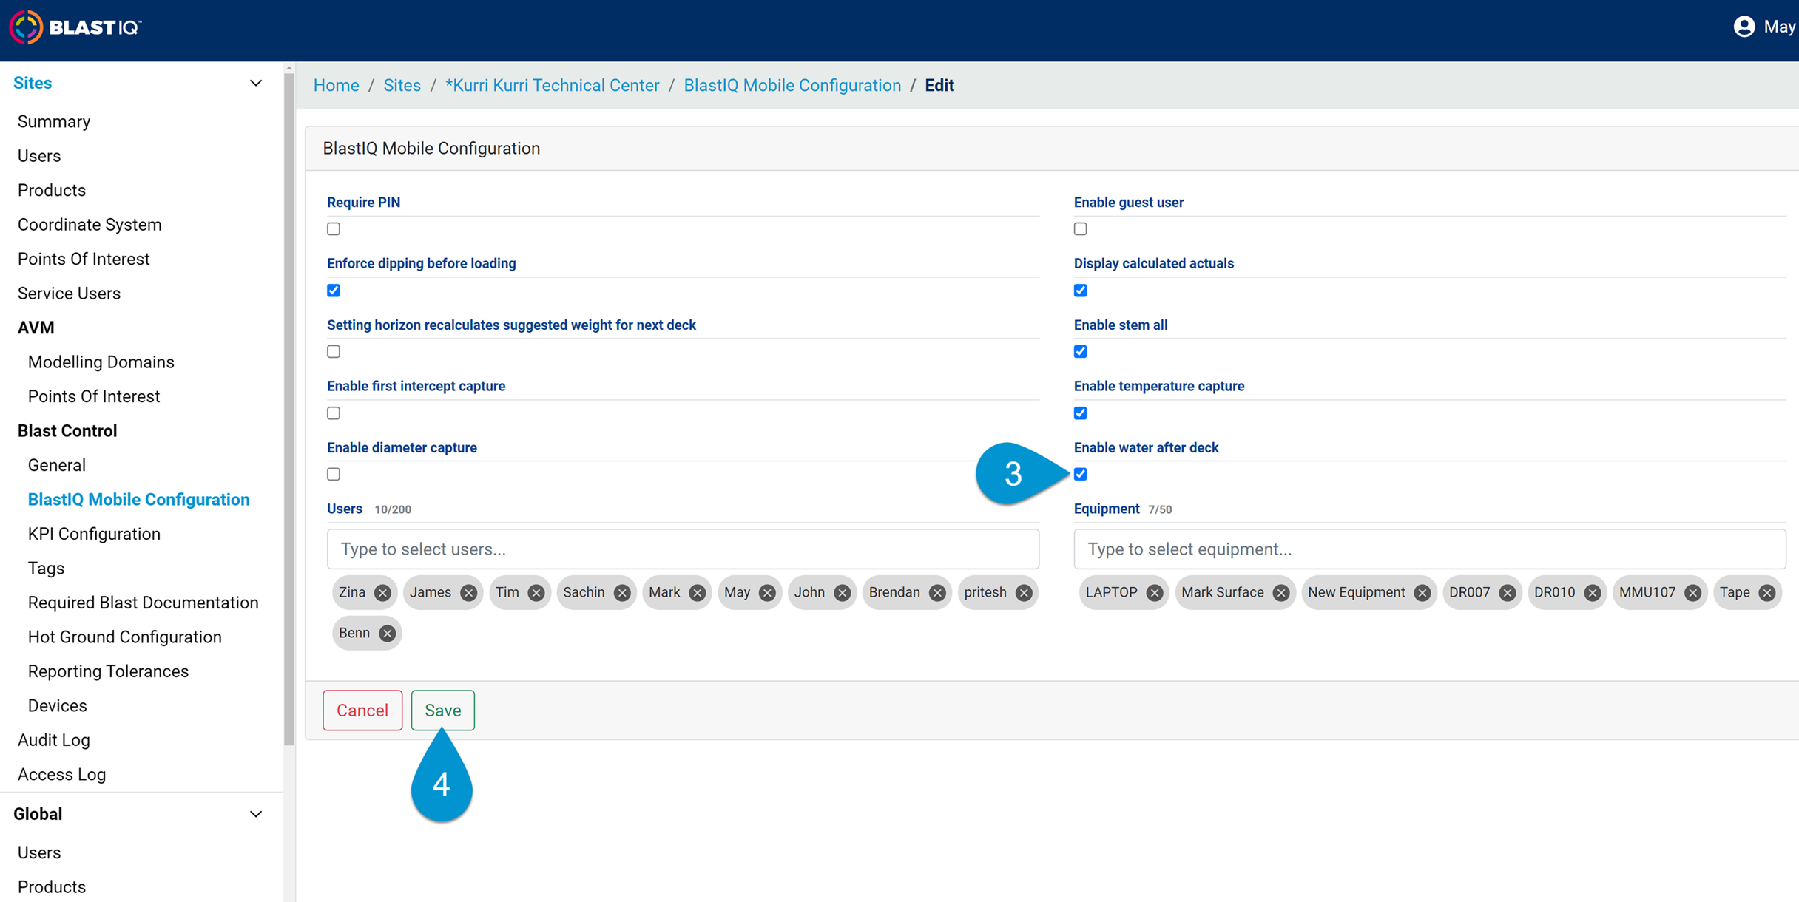1799x902 pixels.
Task: Remove DR010 equipment chip
Action: 1593,593
